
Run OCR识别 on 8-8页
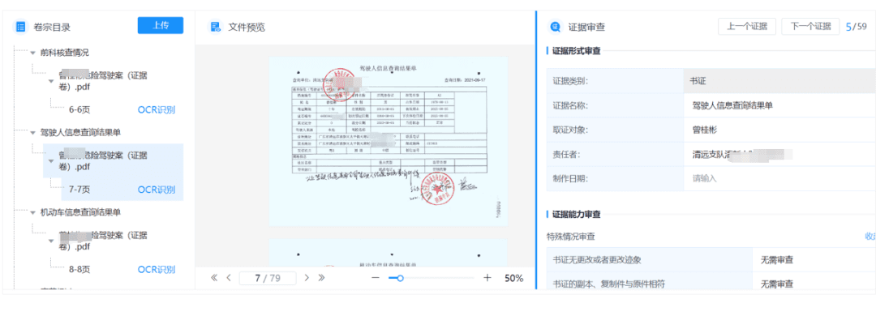[x=157, y=270]
